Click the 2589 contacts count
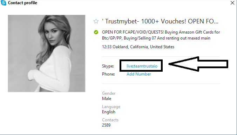The image size is (237, 135). [x=106, y=125]
